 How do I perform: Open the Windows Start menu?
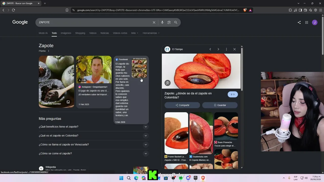(121, 178)
